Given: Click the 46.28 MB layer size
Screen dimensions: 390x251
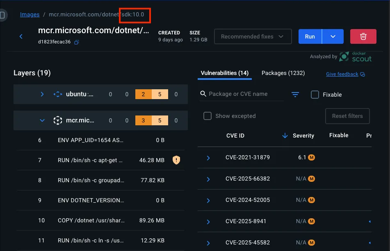Looking at the screenshot, I should (x=152, y=160).
